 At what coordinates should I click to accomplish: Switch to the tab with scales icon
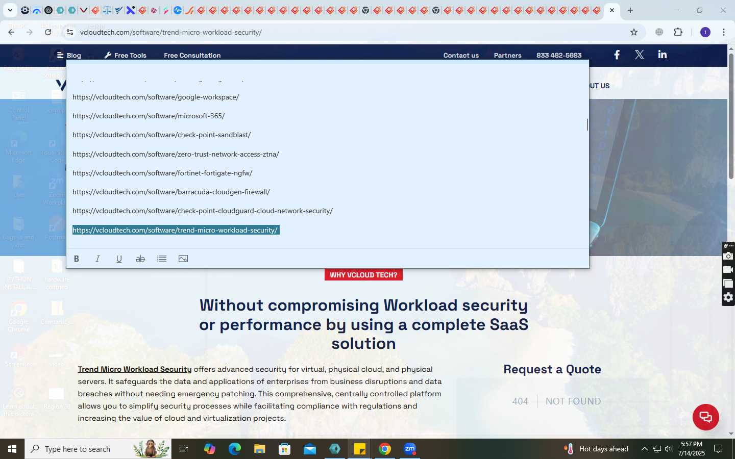[x=107, y=10]
